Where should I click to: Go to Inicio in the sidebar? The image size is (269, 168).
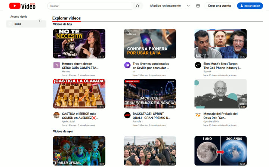[26, 24]
